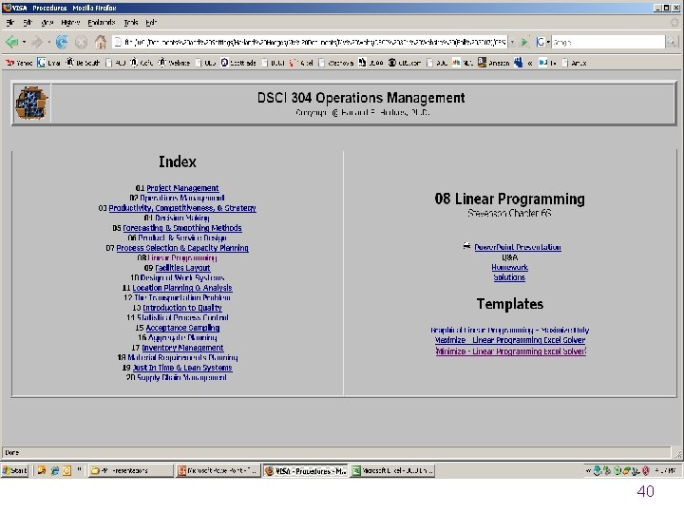This screenshot has width=684, height=513.
Task: Open 20 Supply Chain Management link
Action: [x=181, y=378]
